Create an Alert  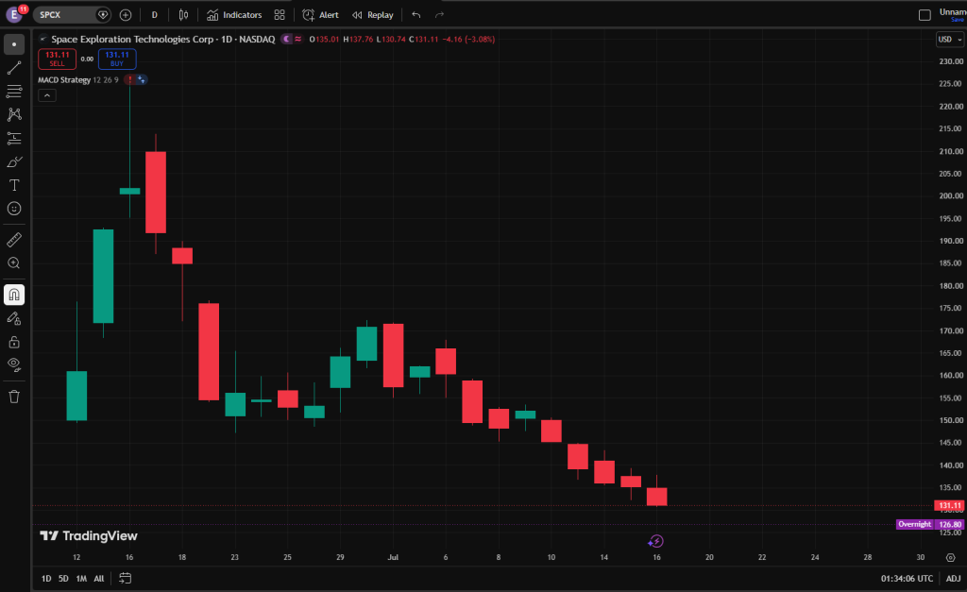(321, 15)
